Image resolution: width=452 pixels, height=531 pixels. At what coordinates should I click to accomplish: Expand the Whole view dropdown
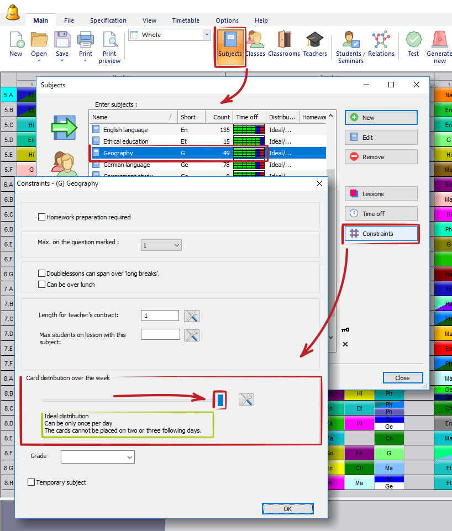coord(207,35)
